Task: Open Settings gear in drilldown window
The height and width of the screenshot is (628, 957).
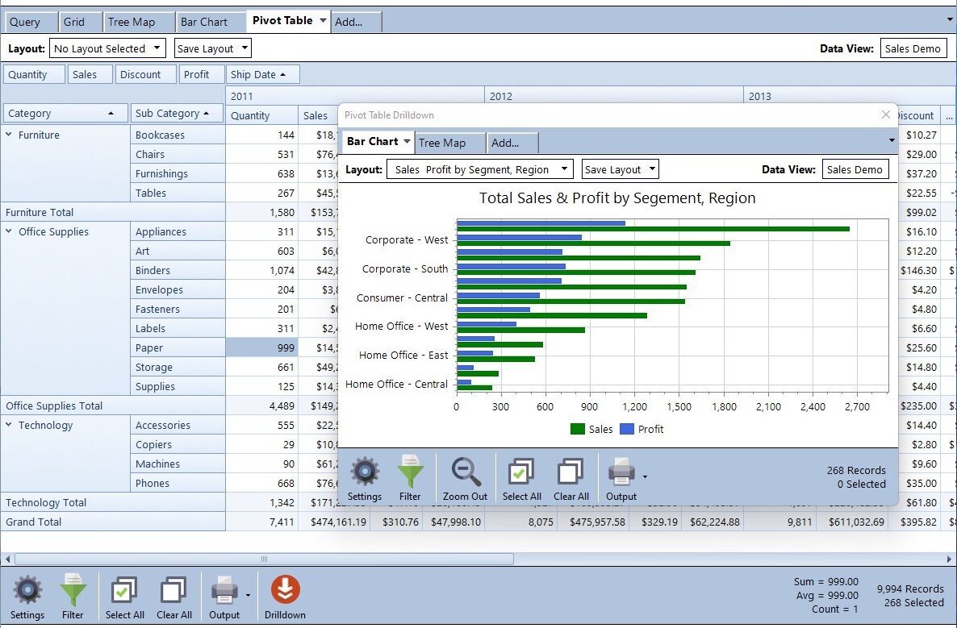Action: click(365, 473)
